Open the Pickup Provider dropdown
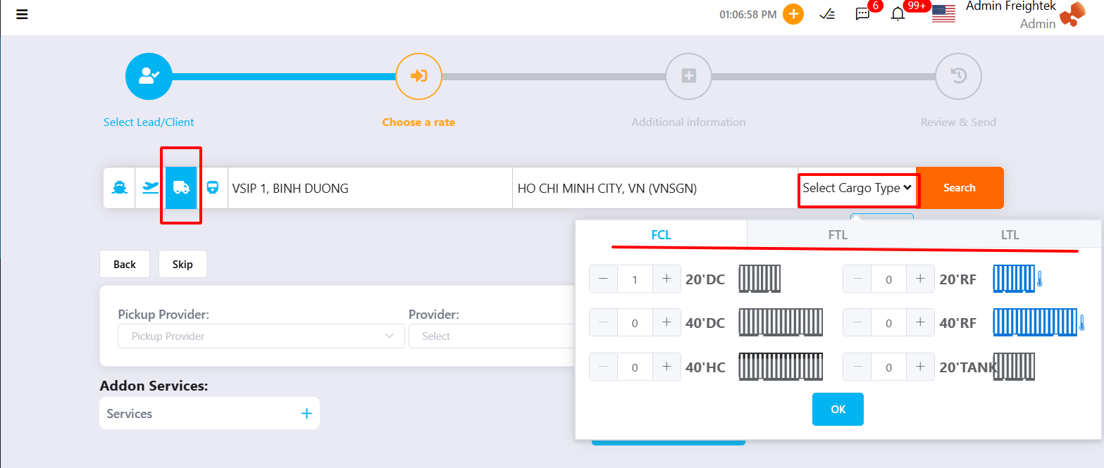1104x468 pixels. 261,336
